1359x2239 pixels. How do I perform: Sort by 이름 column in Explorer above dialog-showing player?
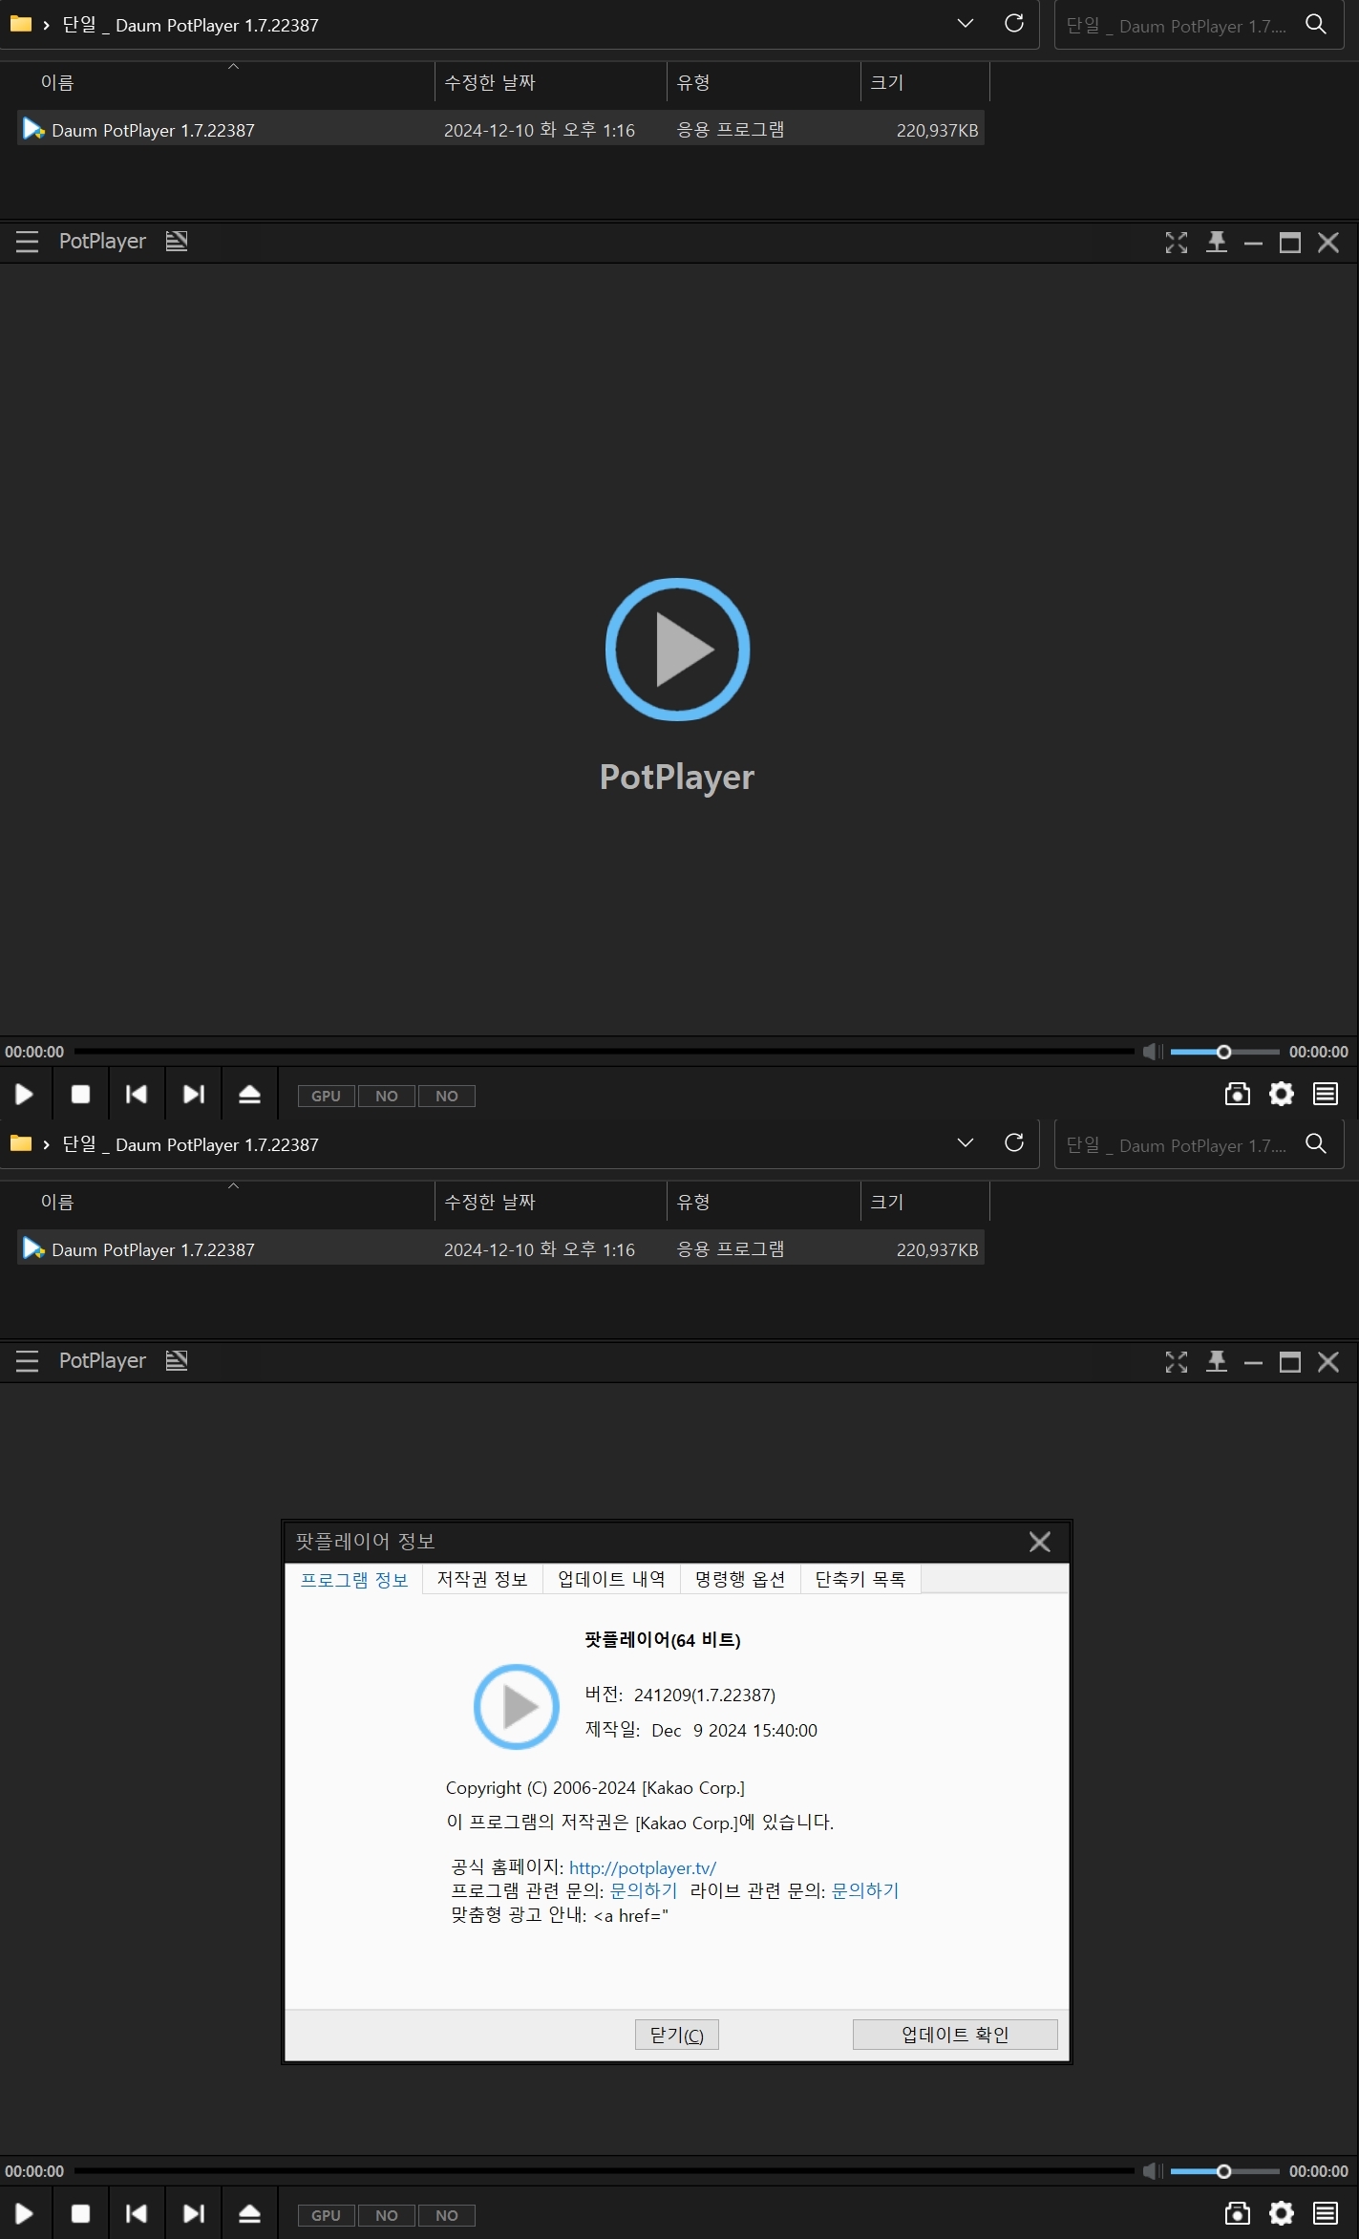(57, 1202)
